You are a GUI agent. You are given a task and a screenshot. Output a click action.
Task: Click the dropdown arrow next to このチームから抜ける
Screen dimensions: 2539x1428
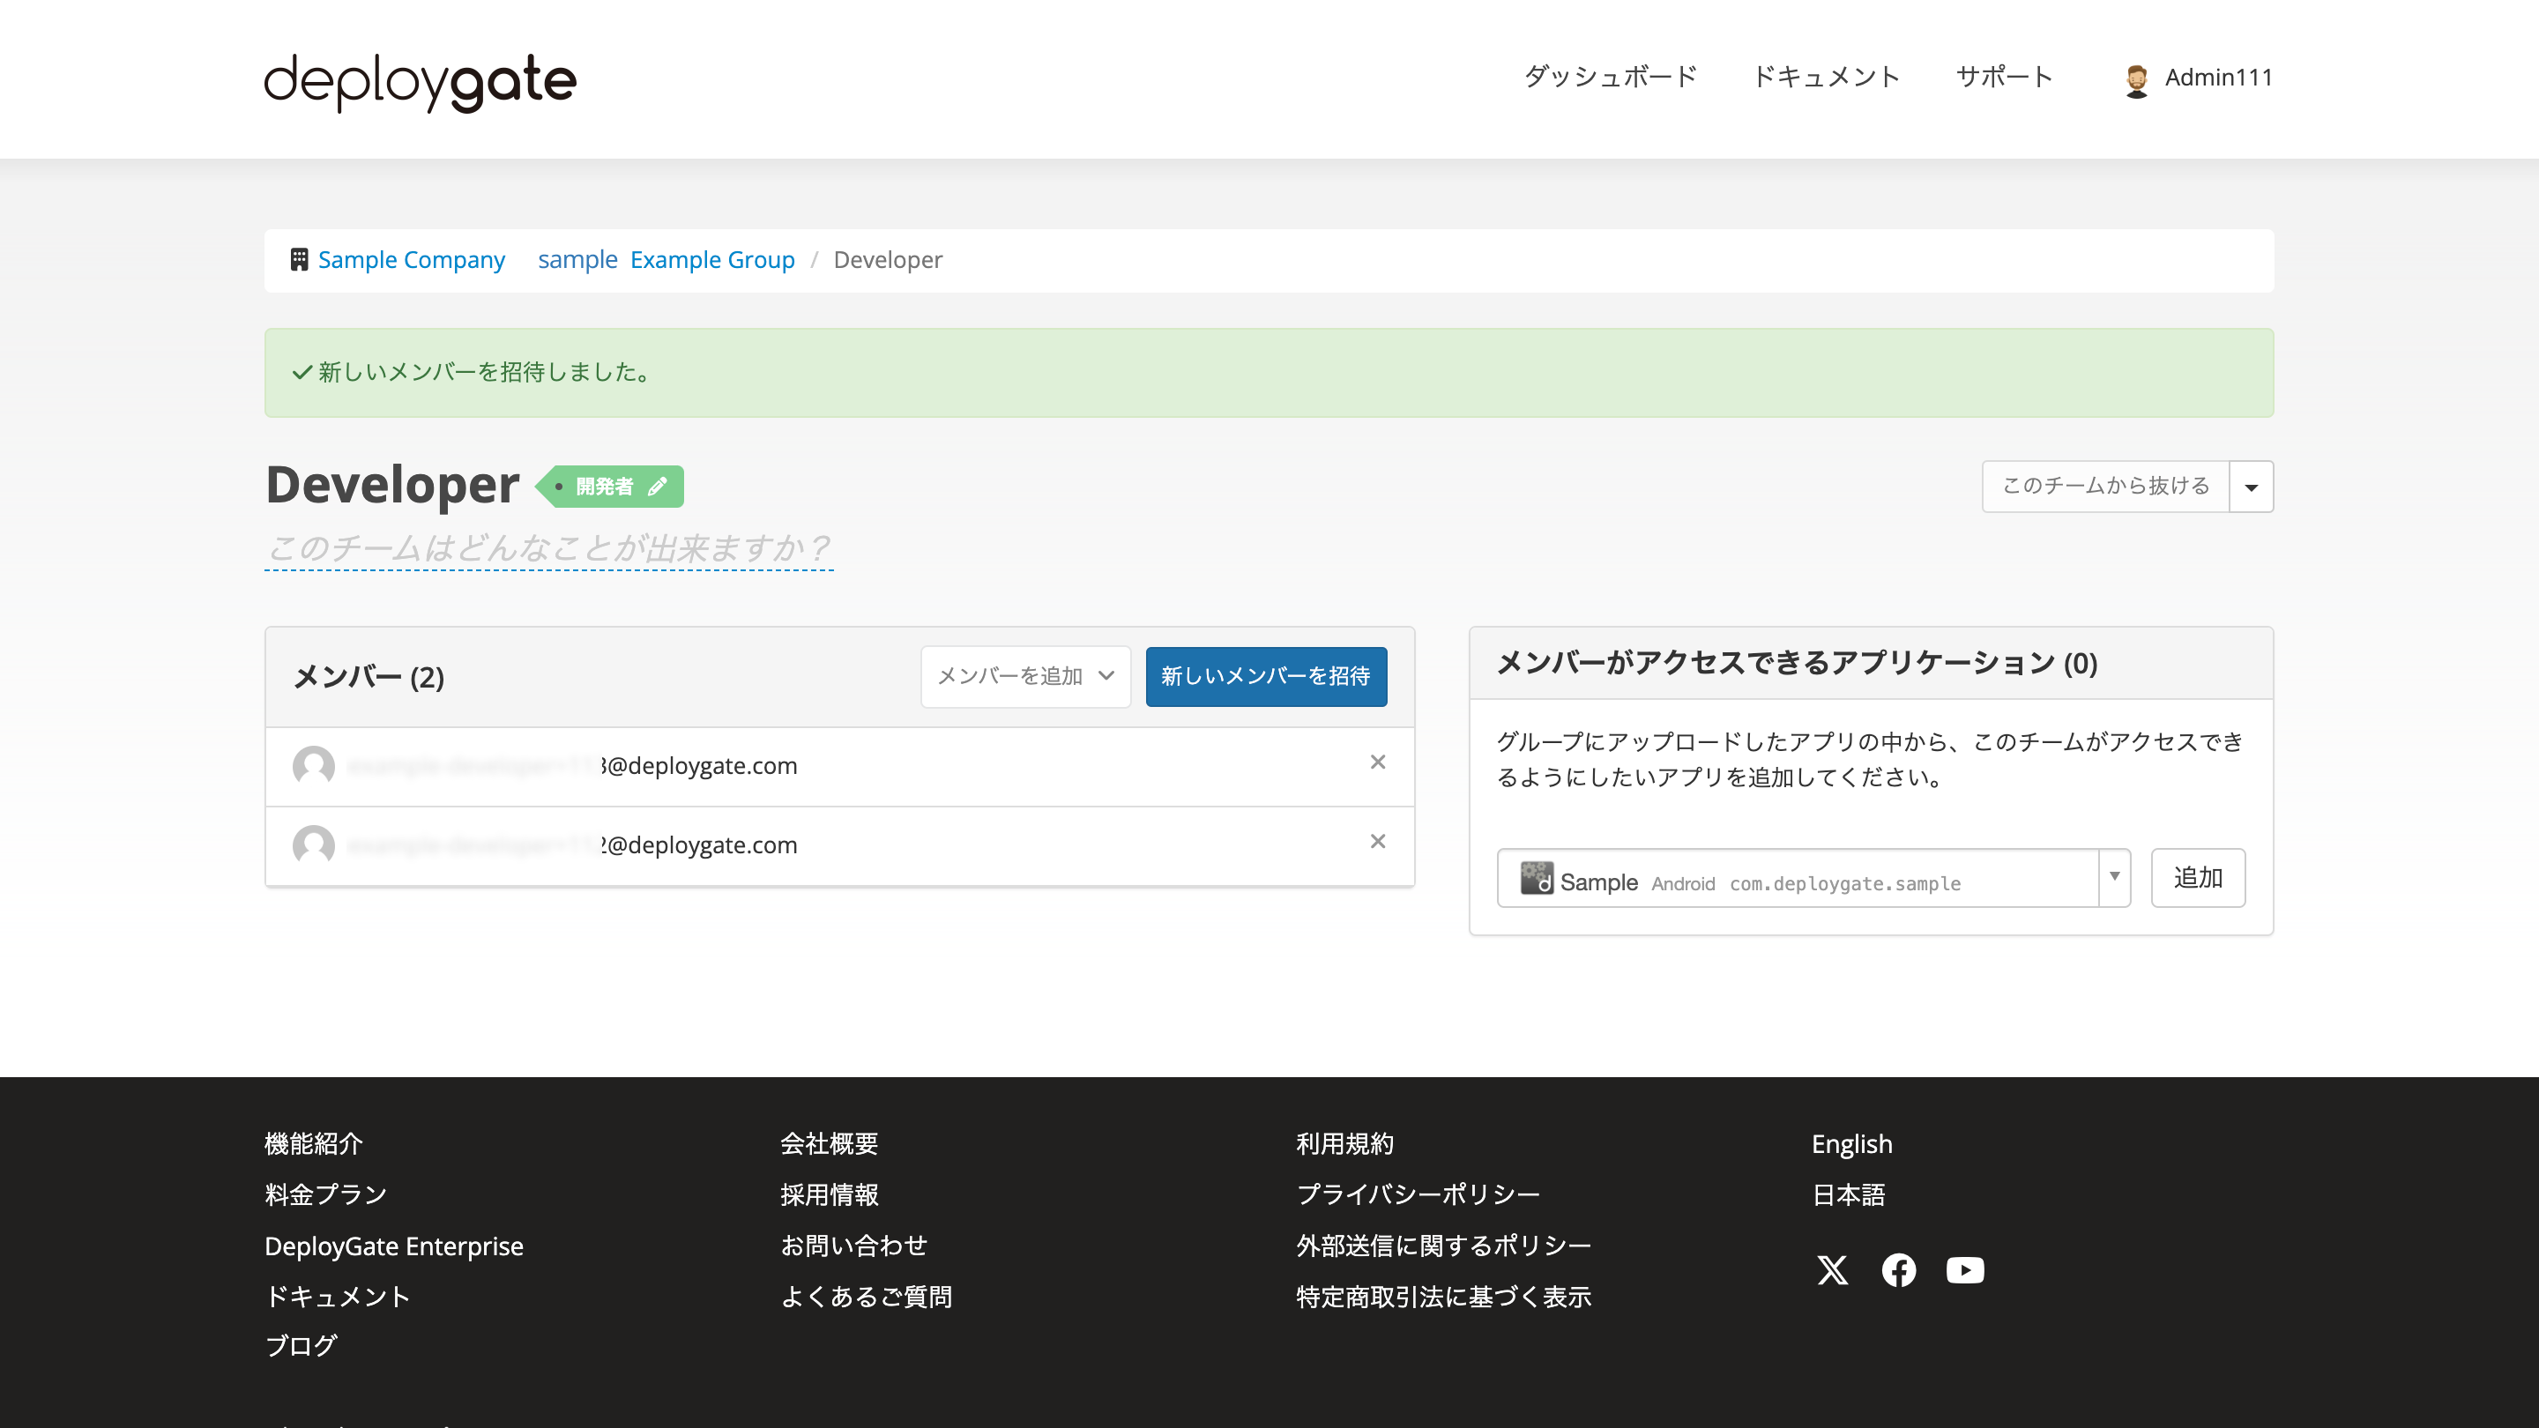coord(2252,485)
